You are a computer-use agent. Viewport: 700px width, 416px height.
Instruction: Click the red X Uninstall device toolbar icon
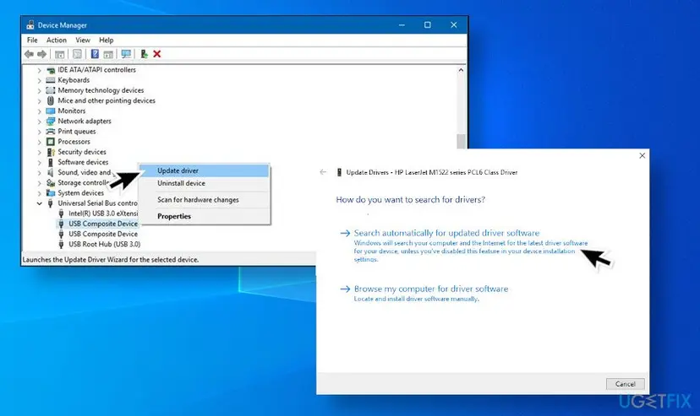156,54
